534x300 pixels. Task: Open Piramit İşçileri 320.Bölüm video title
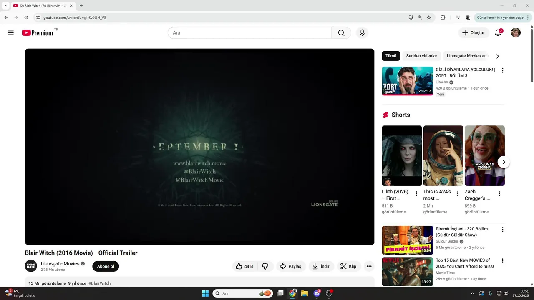(x=462, y=232)
